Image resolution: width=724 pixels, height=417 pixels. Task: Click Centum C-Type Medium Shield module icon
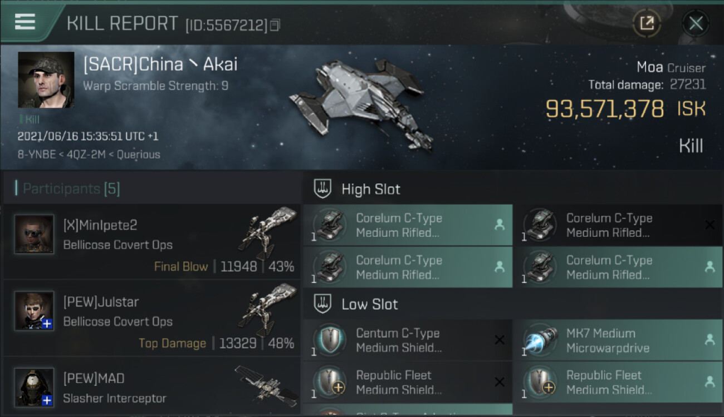tap(330, 340)
